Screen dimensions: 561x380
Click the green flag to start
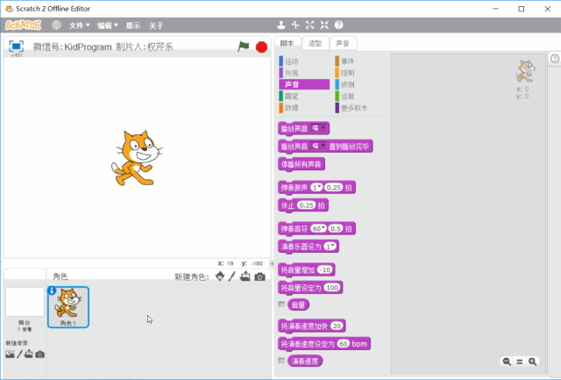pos(244,46)
